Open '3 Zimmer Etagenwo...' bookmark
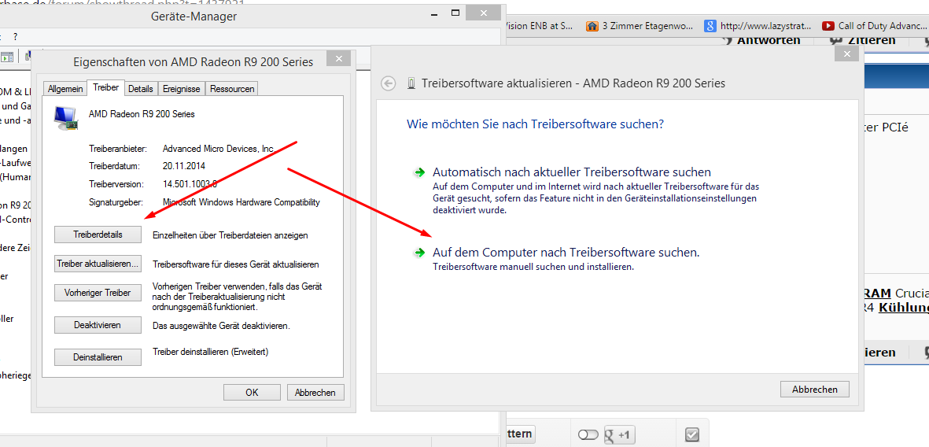The width and height of the screenshot is (929, 447). [640, 26]
